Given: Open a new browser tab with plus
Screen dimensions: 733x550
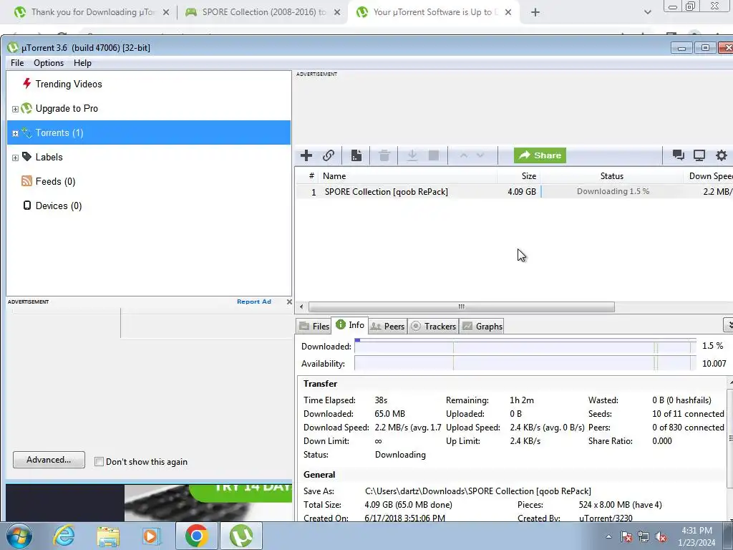Looking at the screenshot, I should click(x=535, y=13).
